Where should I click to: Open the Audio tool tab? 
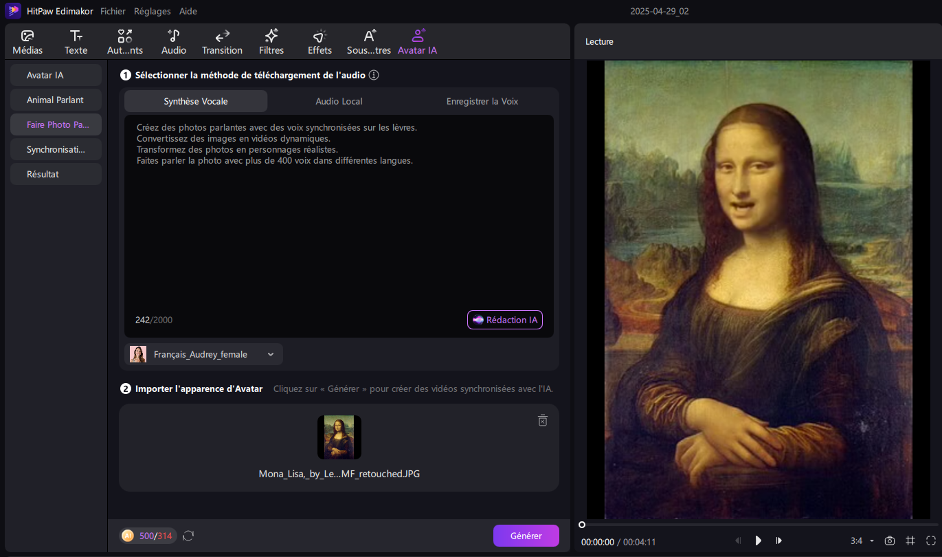174,42
